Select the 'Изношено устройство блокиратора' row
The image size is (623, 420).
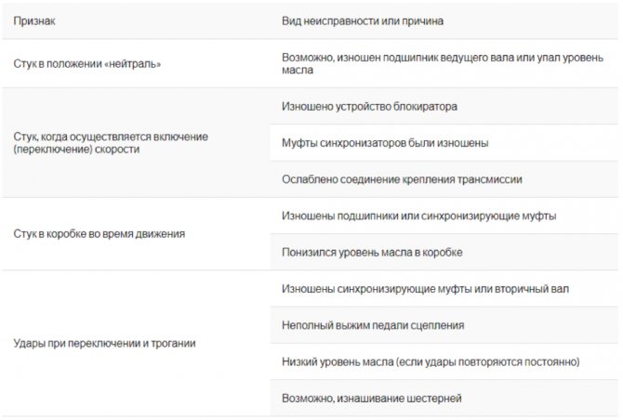coord(369,107)
